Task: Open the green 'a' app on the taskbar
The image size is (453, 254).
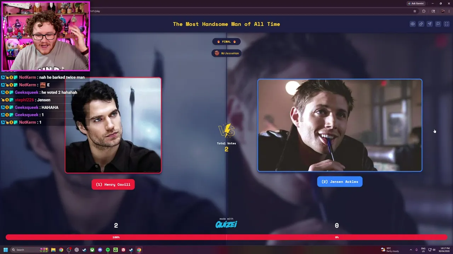Action: 116,250
